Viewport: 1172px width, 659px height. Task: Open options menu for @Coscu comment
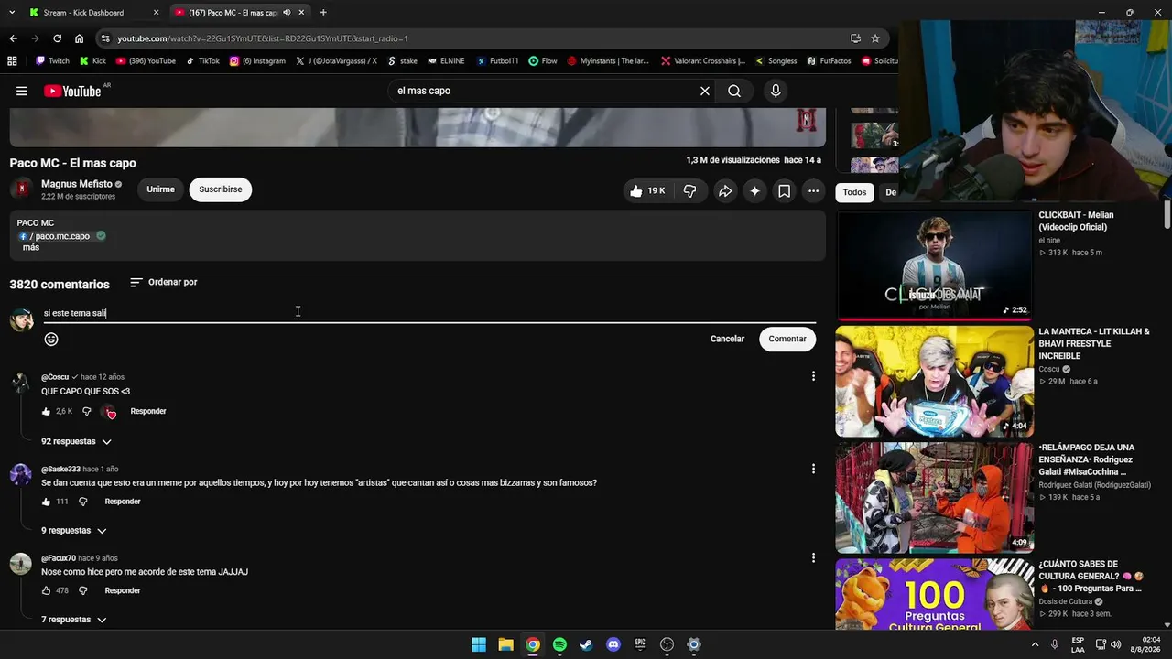tap(813, 376)
